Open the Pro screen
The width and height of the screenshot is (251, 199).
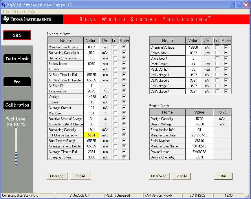pos(17,82)
